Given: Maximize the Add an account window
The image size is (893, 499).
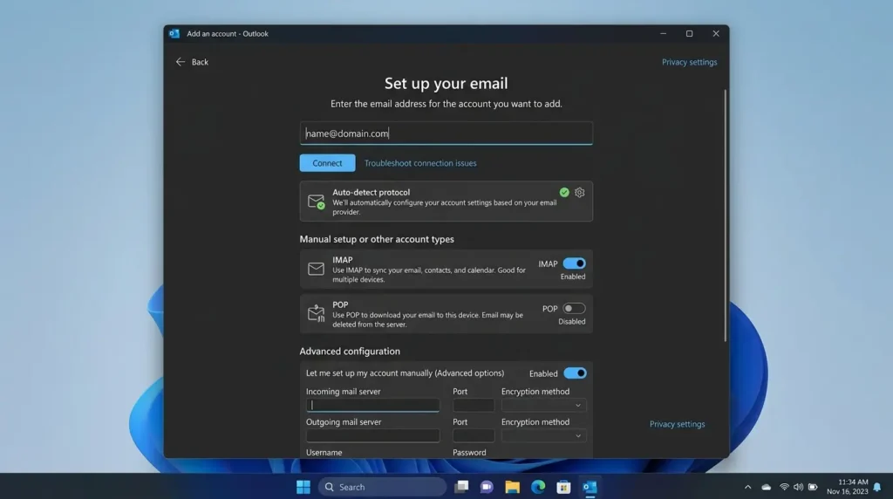Looking at the screenshot, I should 689,34.
